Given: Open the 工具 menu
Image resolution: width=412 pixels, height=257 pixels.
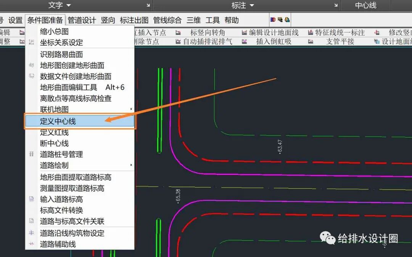Looking at the screenshot, I should pos(212,20).
